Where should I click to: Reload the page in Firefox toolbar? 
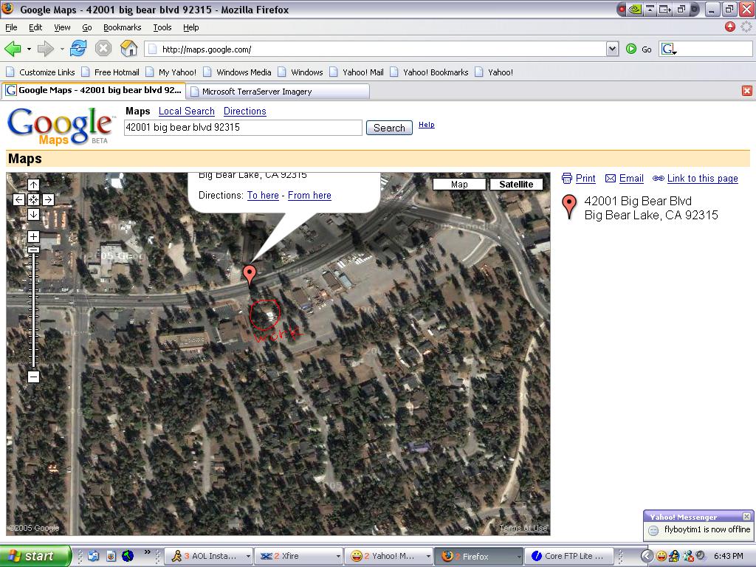click(x=78, y=49)
